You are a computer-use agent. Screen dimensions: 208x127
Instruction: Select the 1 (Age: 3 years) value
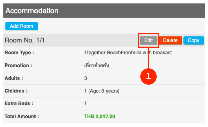102,91
